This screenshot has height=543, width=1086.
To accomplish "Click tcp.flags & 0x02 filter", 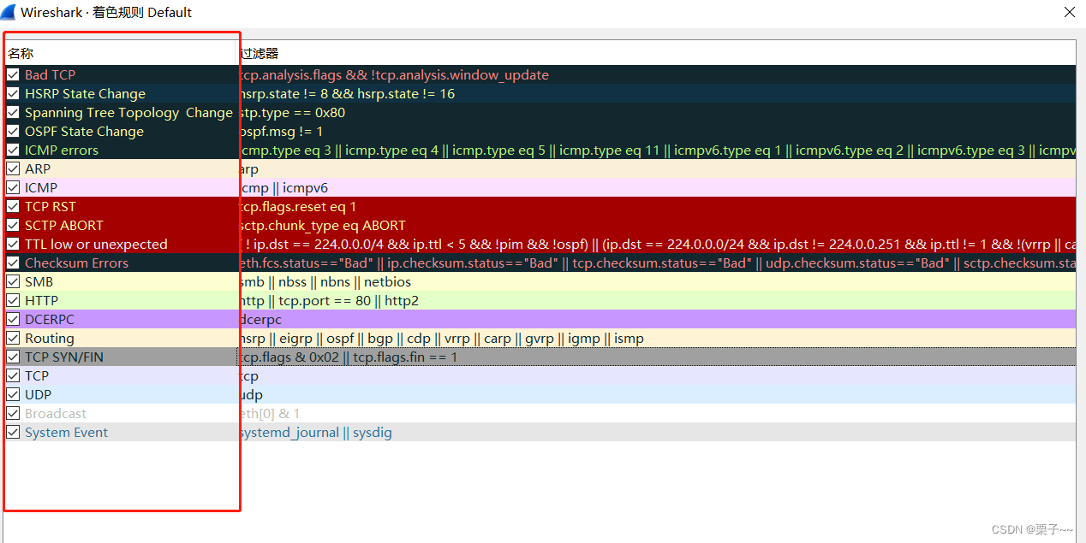I will tap(348, 357).
